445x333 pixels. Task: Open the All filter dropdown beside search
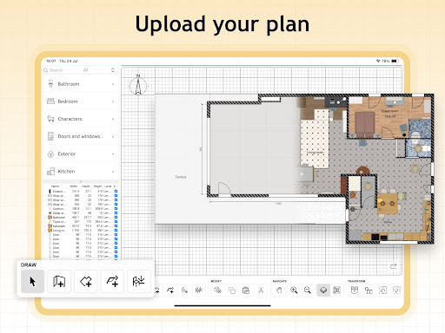98,70
